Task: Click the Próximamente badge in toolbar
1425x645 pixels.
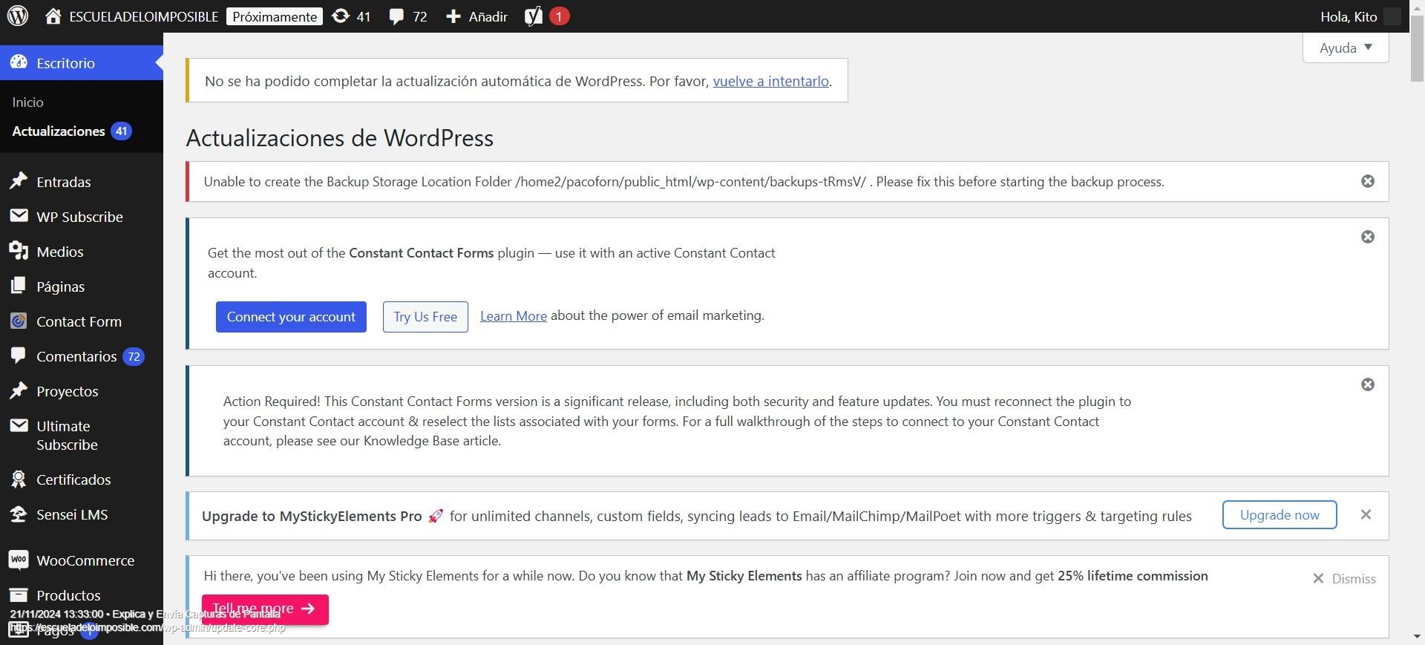Action: pyautogui.click(x=275, y=16)
